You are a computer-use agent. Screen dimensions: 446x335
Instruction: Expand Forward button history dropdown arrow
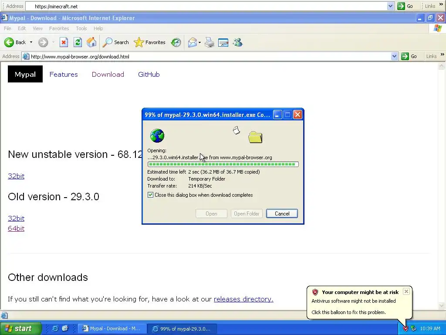[53, 42]
